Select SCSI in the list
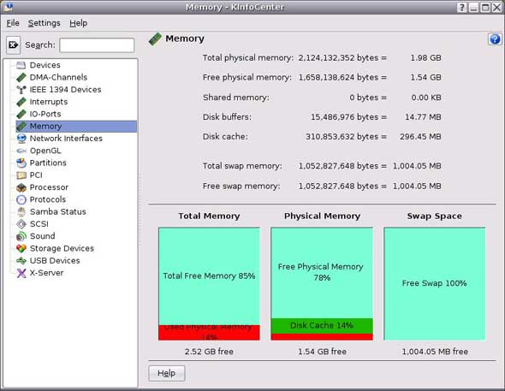Image resolution: width=505 pixels, height=391 pixels. 39,224
